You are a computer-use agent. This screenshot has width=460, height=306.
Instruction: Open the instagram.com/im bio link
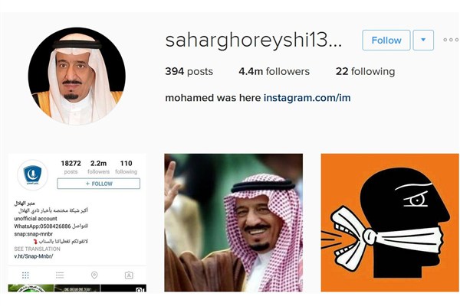[x=307, y=98]
